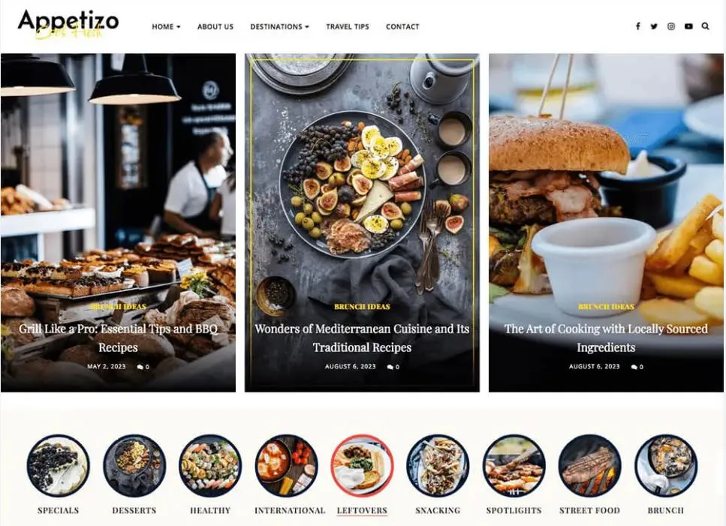The width and height of the screenshot is (726, 526).
Task: Select the Leftovers category thumbnail
Action: (362, 465)
